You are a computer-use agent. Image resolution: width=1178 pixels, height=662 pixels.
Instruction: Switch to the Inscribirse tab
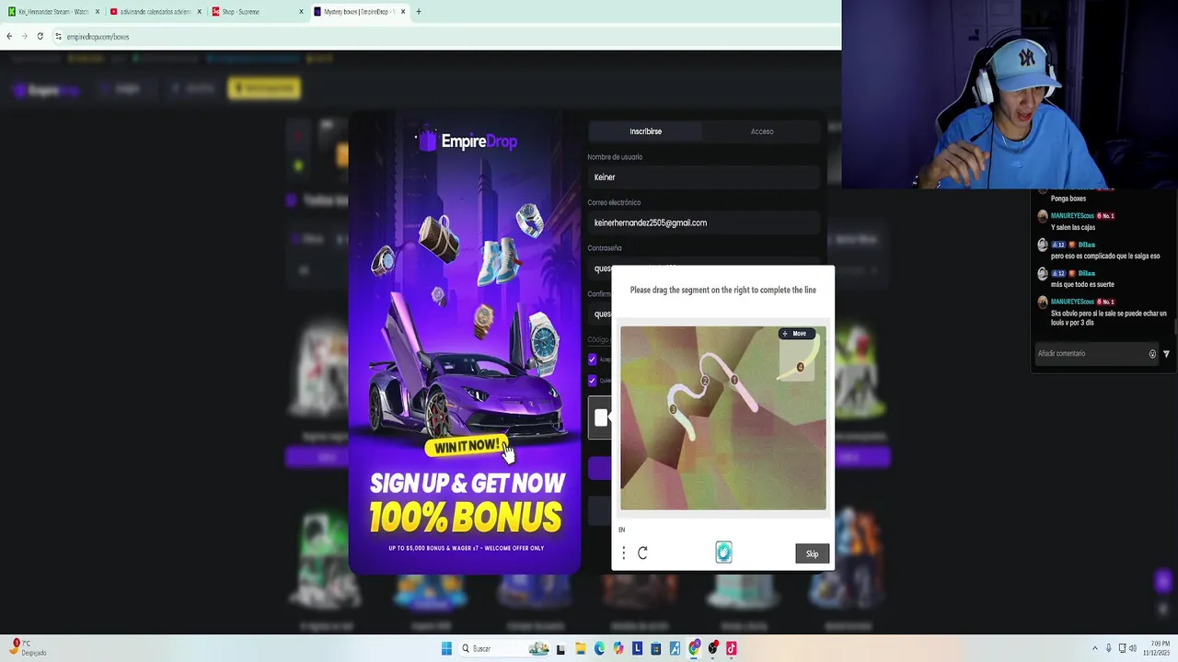click(645, 131)
